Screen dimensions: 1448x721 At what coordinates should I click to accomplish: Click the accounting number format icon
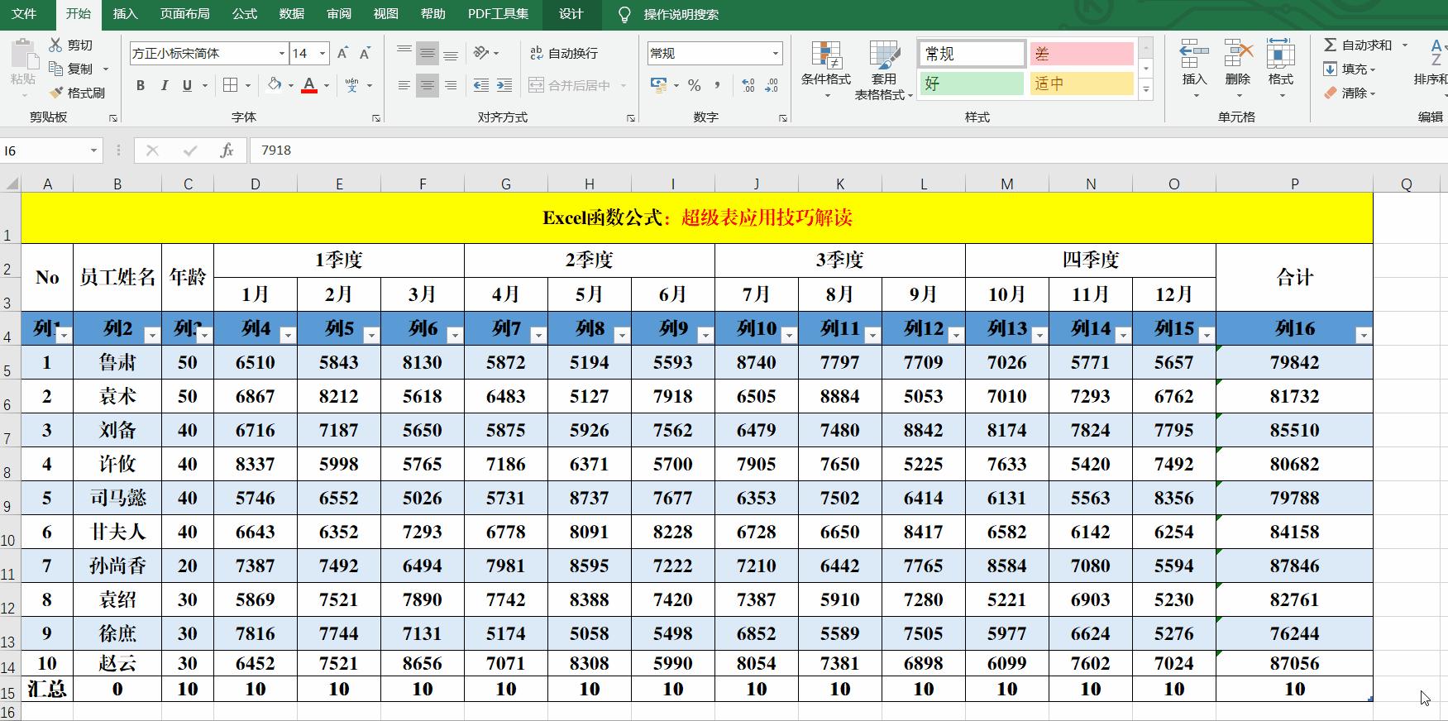(x=659, y=85)
